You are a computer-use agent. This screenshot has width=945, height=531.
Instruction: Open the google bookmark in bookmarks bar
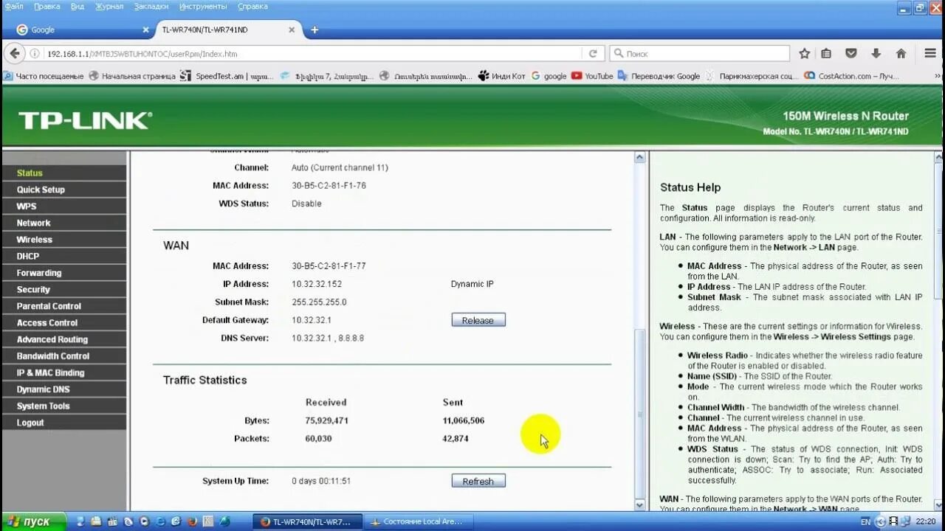point(549,76)
